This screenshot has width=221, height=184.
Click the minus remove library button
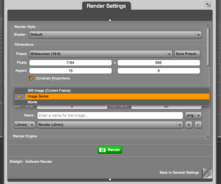(x=198, y=125)
